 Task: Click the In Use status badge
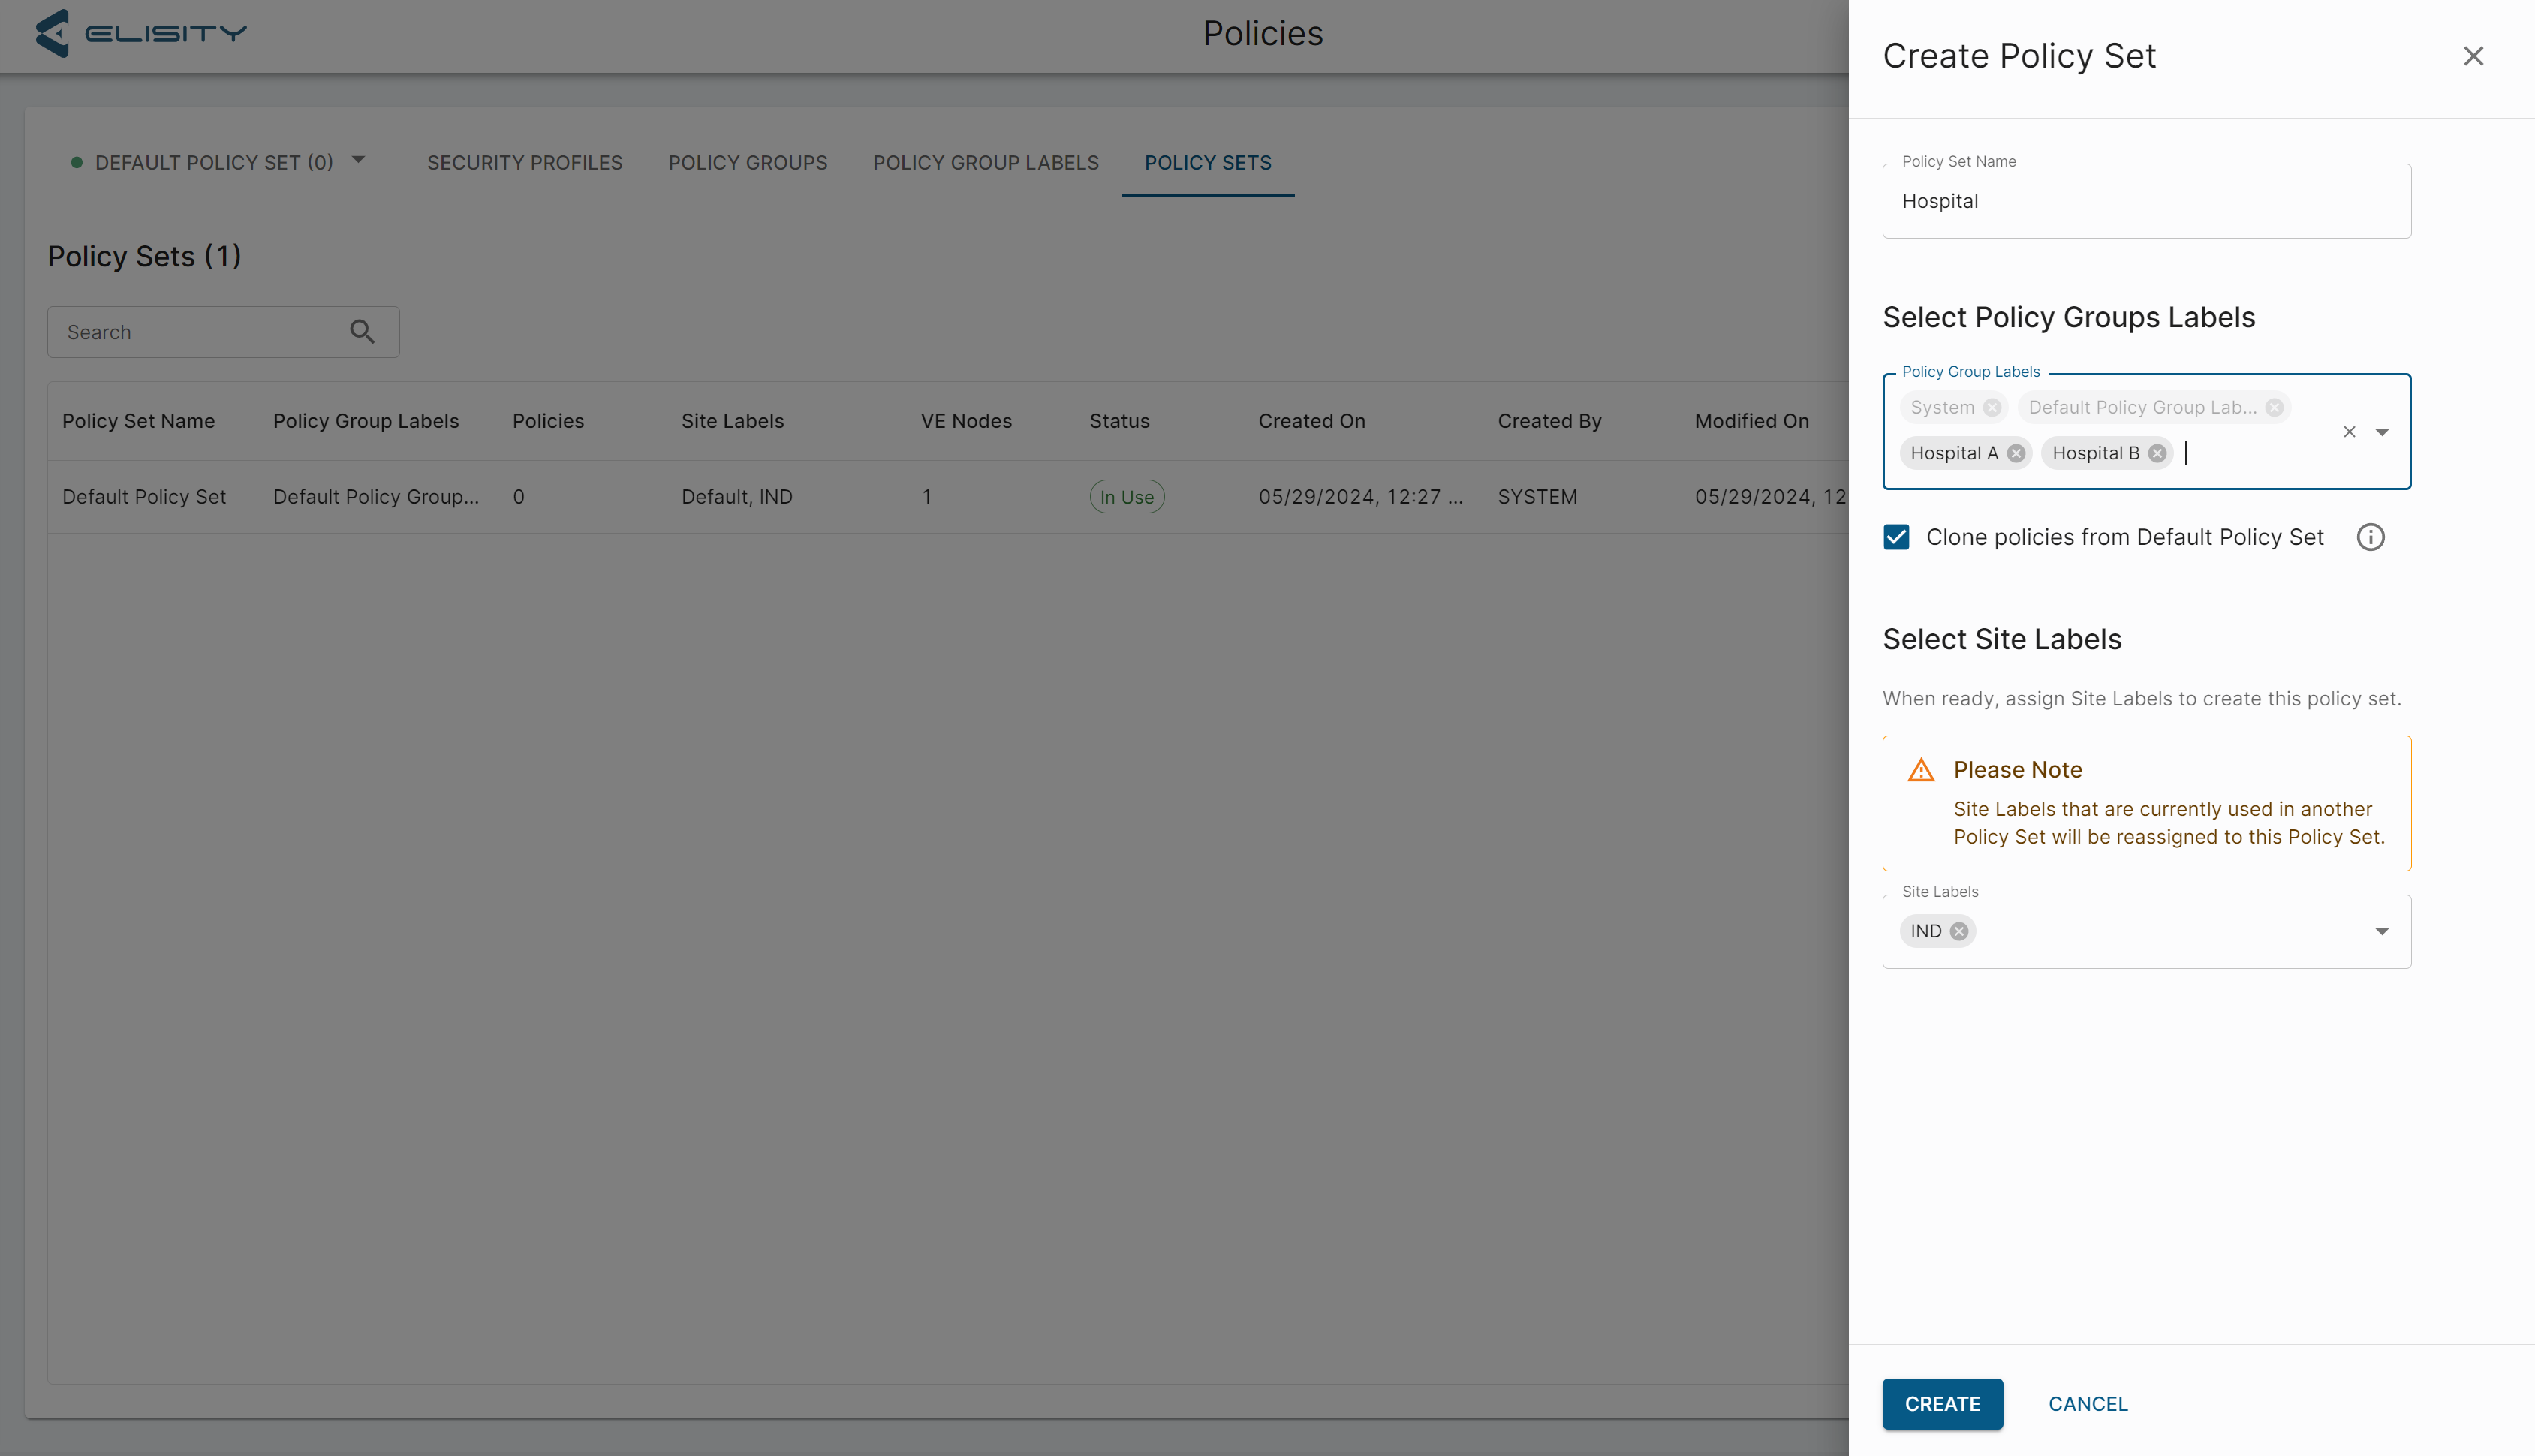(1127, 497)
